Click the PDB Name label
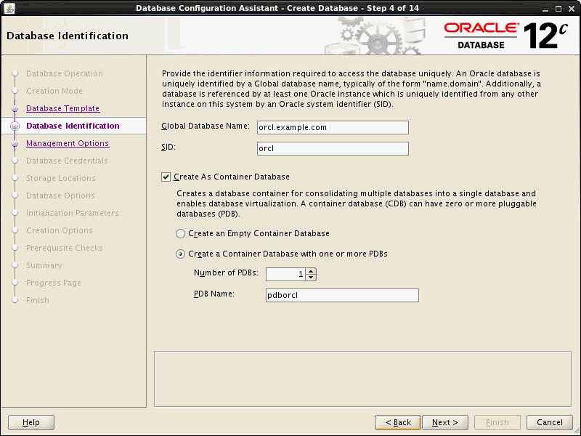 (x=214, y=294)
